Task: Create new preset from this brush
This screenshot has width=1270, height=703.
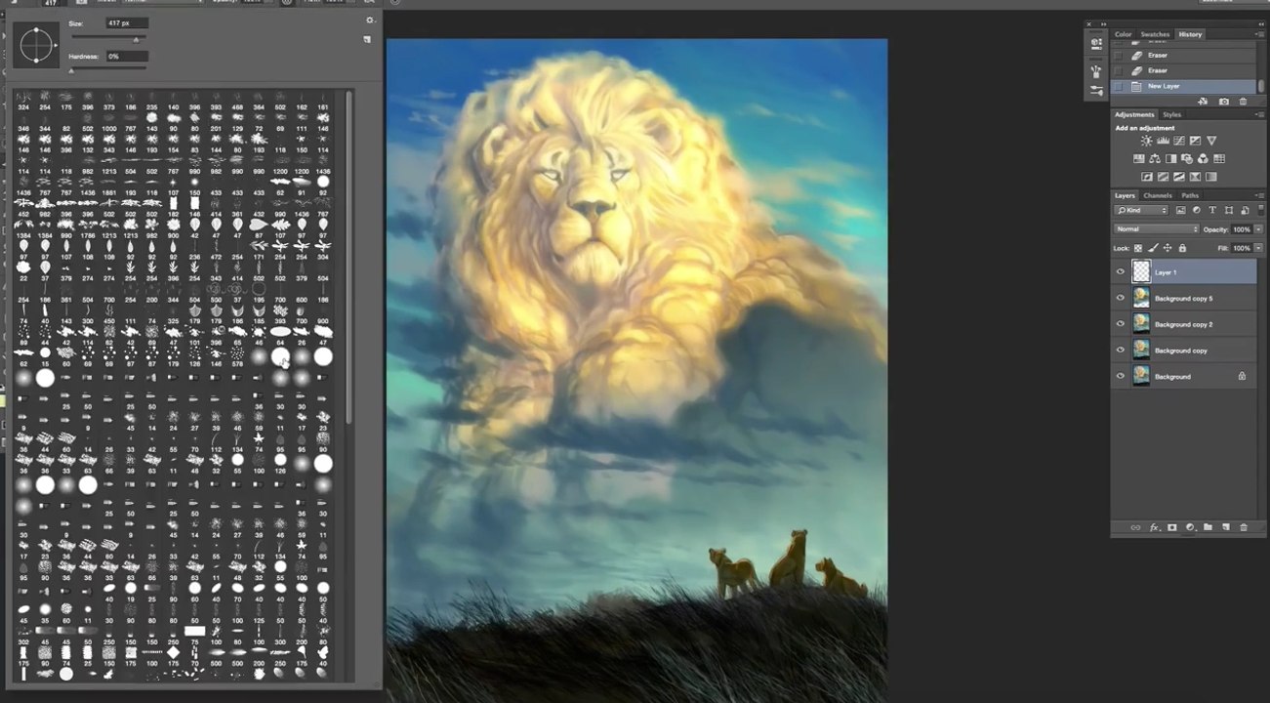Action: click(367, 40)
